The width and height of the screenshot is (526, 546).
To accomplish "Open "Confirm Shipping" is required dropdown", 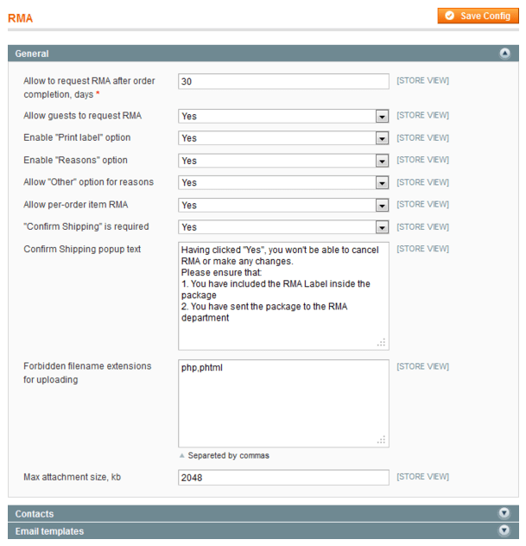I will pyautogui.click(x=283, y=227).
